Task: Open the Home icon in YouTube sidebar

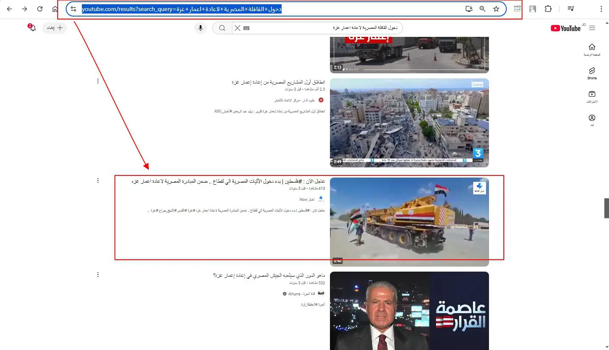Action: pos(592,50)
